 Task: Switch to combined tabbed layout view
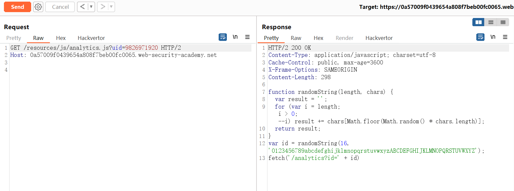point(503,22)
